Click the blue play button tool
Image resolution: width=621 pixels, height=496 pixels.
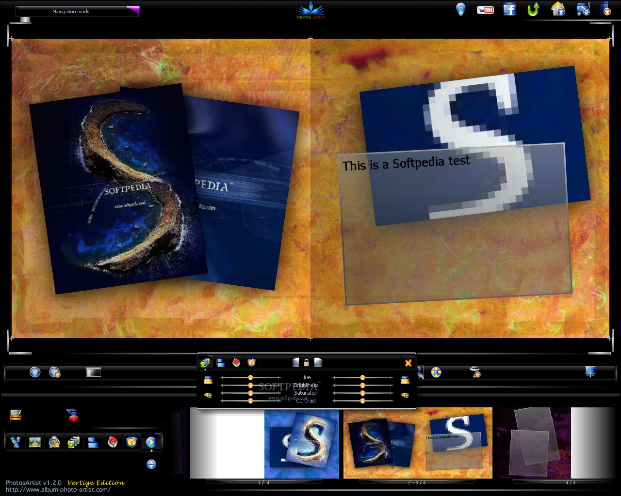151,442
